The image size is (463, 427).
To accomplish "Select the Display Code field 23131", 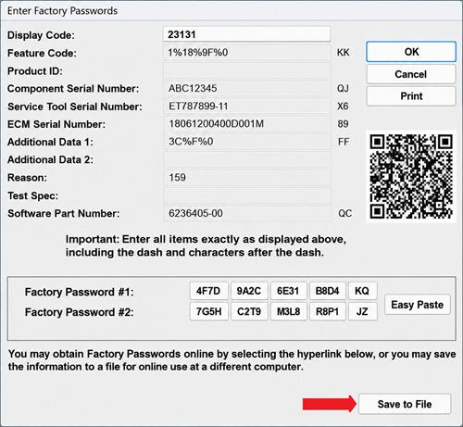I will [x=246, y=34].
